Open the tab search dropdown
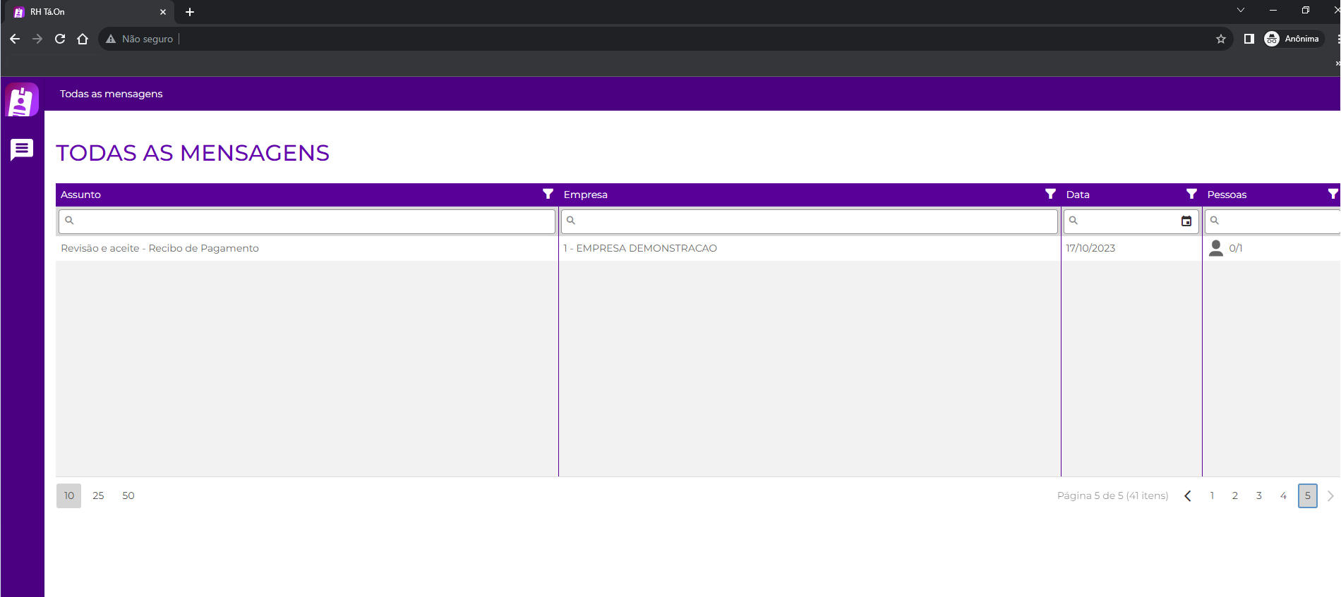1341x597 pixels. click(1241, 10)
